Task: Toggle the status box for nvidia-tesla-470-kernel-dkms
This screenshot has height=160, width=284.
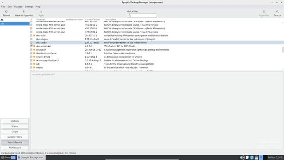Action: [x=31, y=28]
